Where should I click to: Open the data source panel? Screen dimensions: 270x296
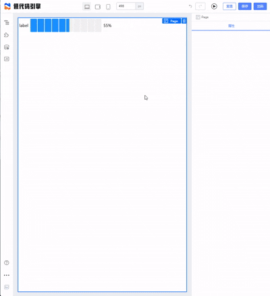(x=7, y=47)
